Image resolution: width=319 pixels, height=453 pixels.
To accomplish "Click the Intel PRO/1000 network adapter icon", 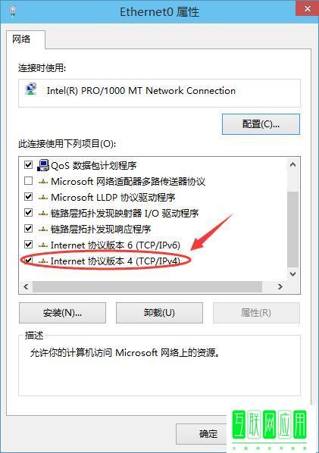I will pos(31,89).
